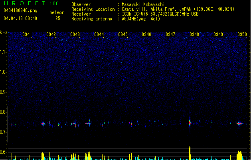This screenshot has height=160, width=251.
Task: Click the 1.1 kHz axis label
Action: tap(4, 52)
